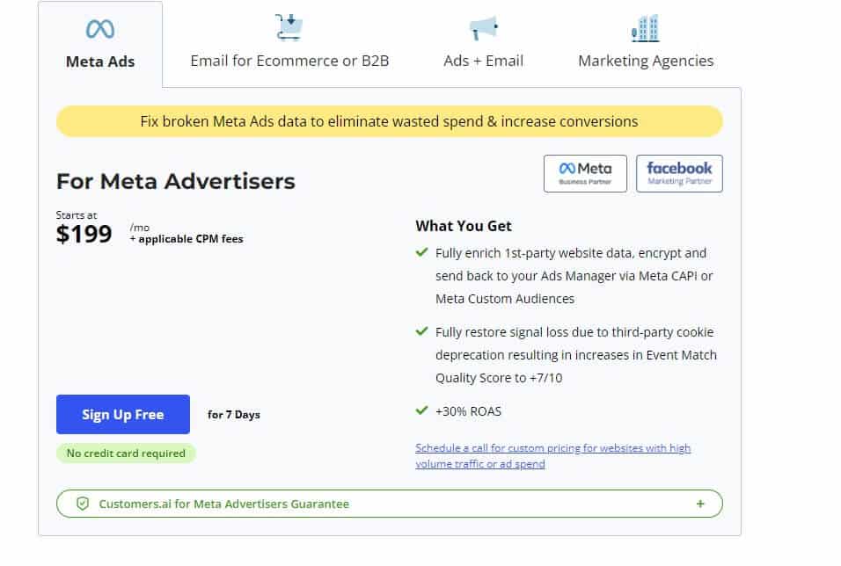
Task: Click the For Meta Advertisers heading
Action: [x=176, y=181]
